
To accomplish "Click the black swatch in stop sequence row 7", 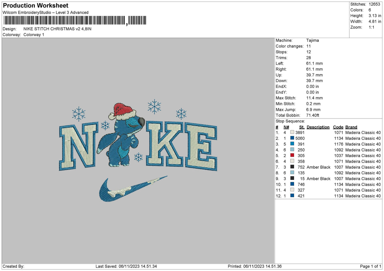I will point(292,167).
